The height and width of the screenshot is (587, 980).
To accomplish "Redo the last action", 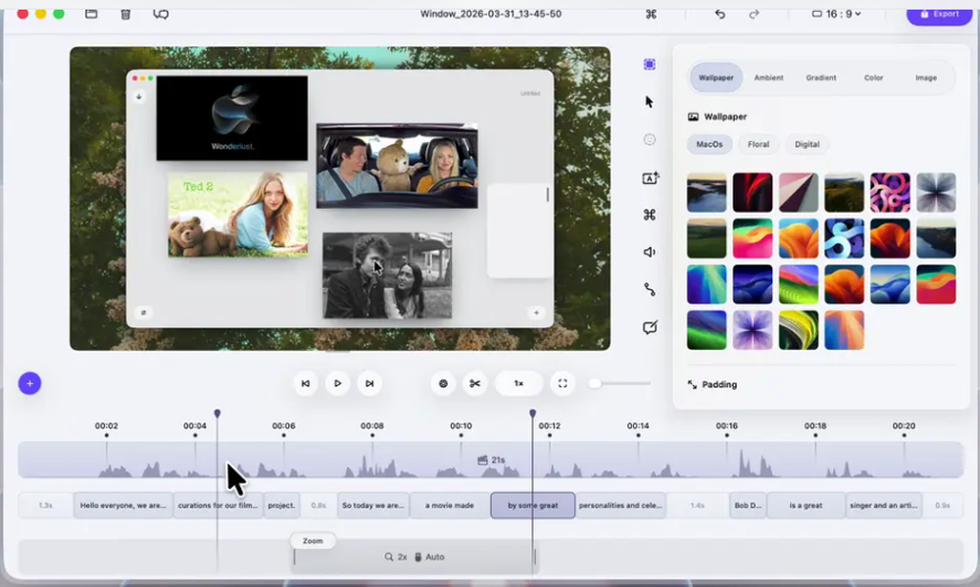I will pos(755,14).
